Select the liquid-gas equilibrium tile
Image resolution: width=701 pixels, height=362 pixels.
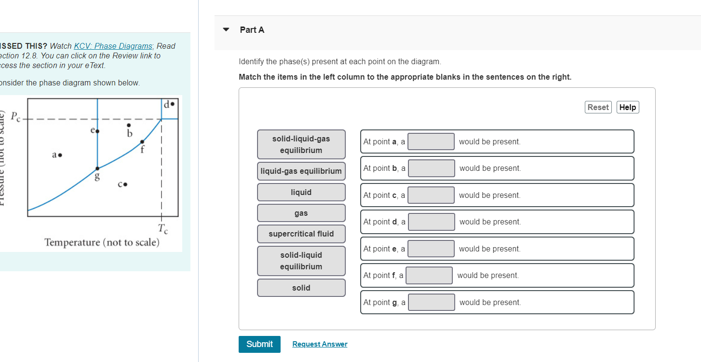click(x=301, y=171)
